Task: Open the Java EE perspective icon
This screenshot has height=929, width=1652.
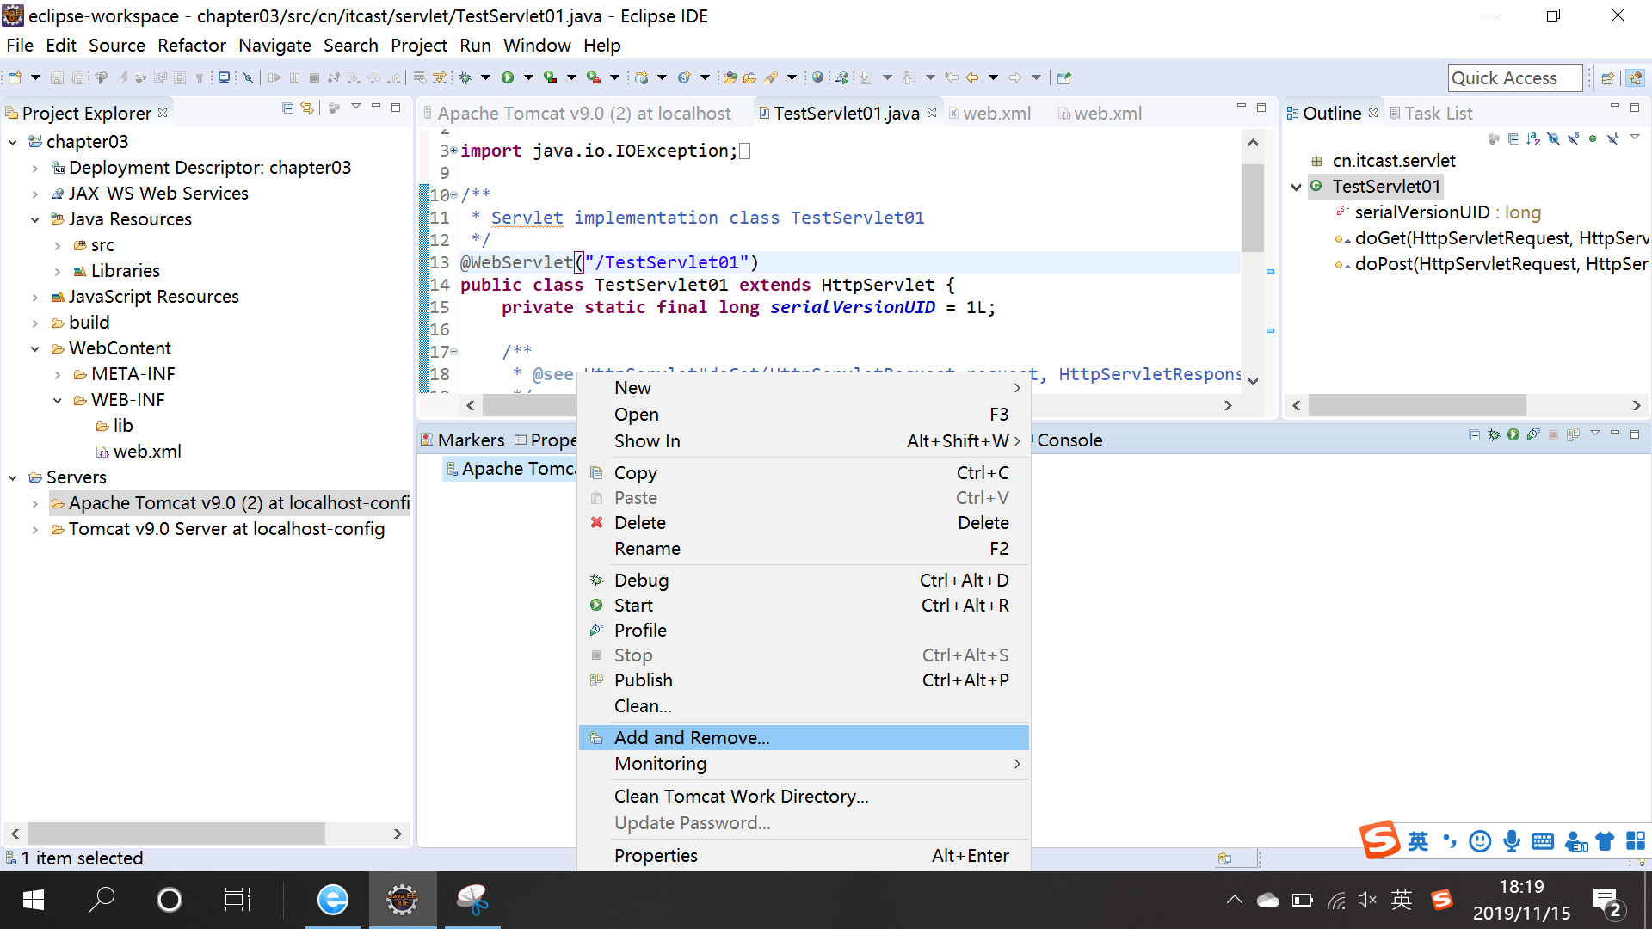Action: [x=1635, y=78]
